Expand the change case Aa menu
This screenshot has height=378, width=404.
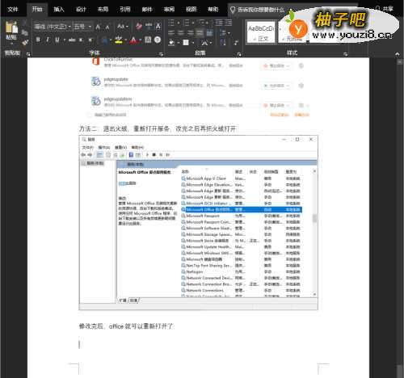click(x=123, y=27)
